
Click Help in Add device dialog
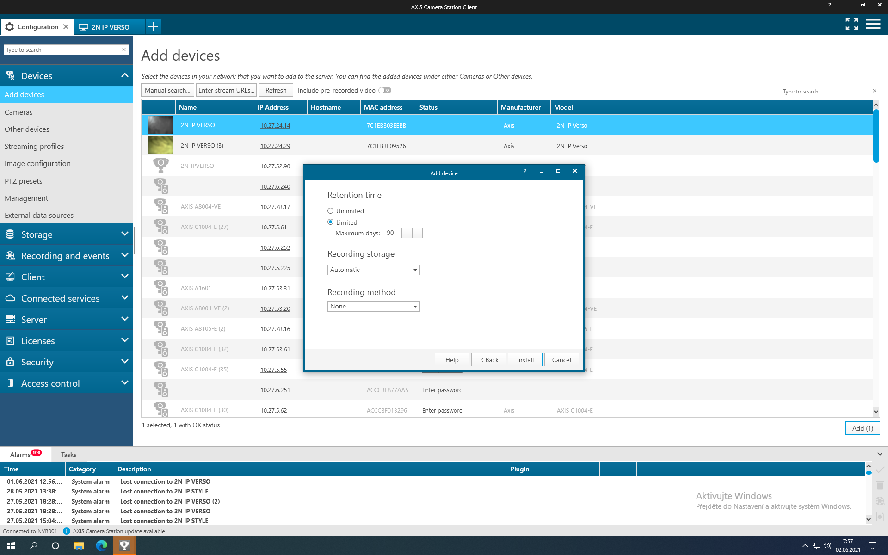pos(452,360)
